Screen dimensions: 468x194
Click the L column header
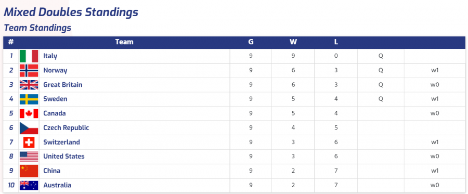click(336, 42)
